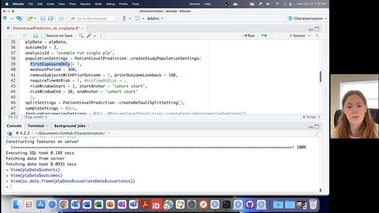Viewport: 379px width, 213px height.
Task: Expand the Source options dropdown arrow
Action: [x=309, y=35]
